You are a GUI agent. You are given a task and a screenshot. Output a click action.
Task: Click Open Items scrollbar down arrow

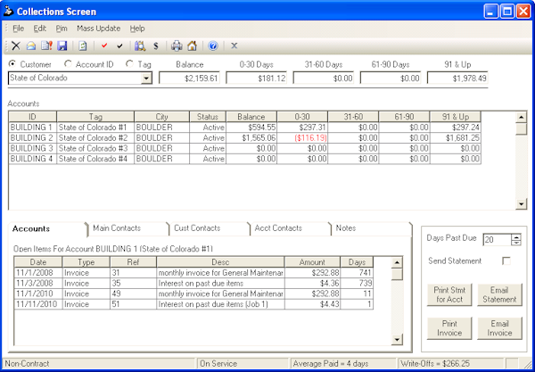coord(397,339)
